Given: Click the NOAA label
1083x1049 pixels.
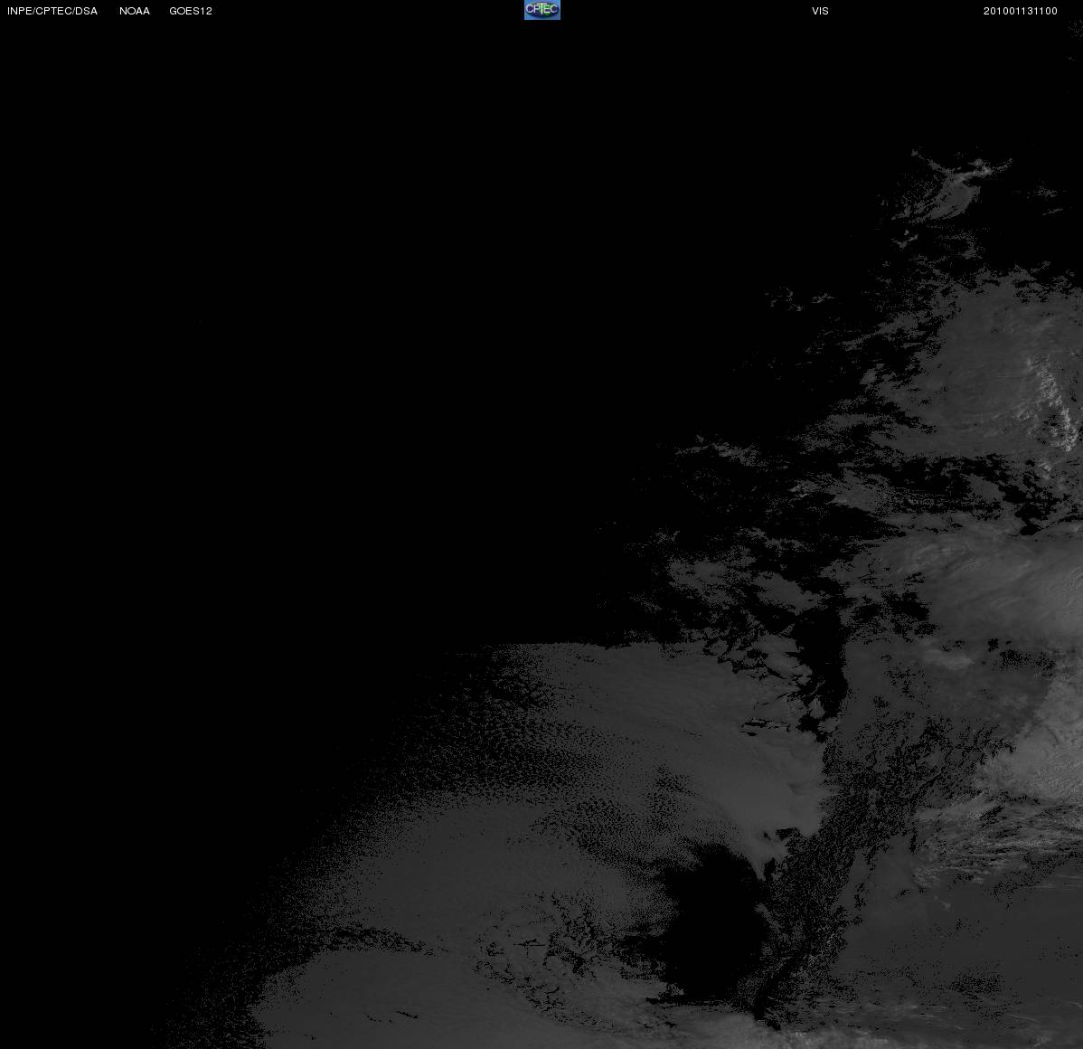Looking at the screenshot, I should [135, 11].
